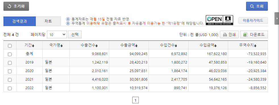Check the 2021 일본 row checkbox

[x=10, y=80]
